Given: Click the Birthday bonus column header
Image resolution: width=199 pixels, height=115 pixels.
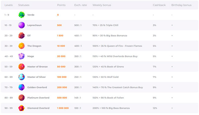Looking at the screenshot, I should click(x=181, y=5).
